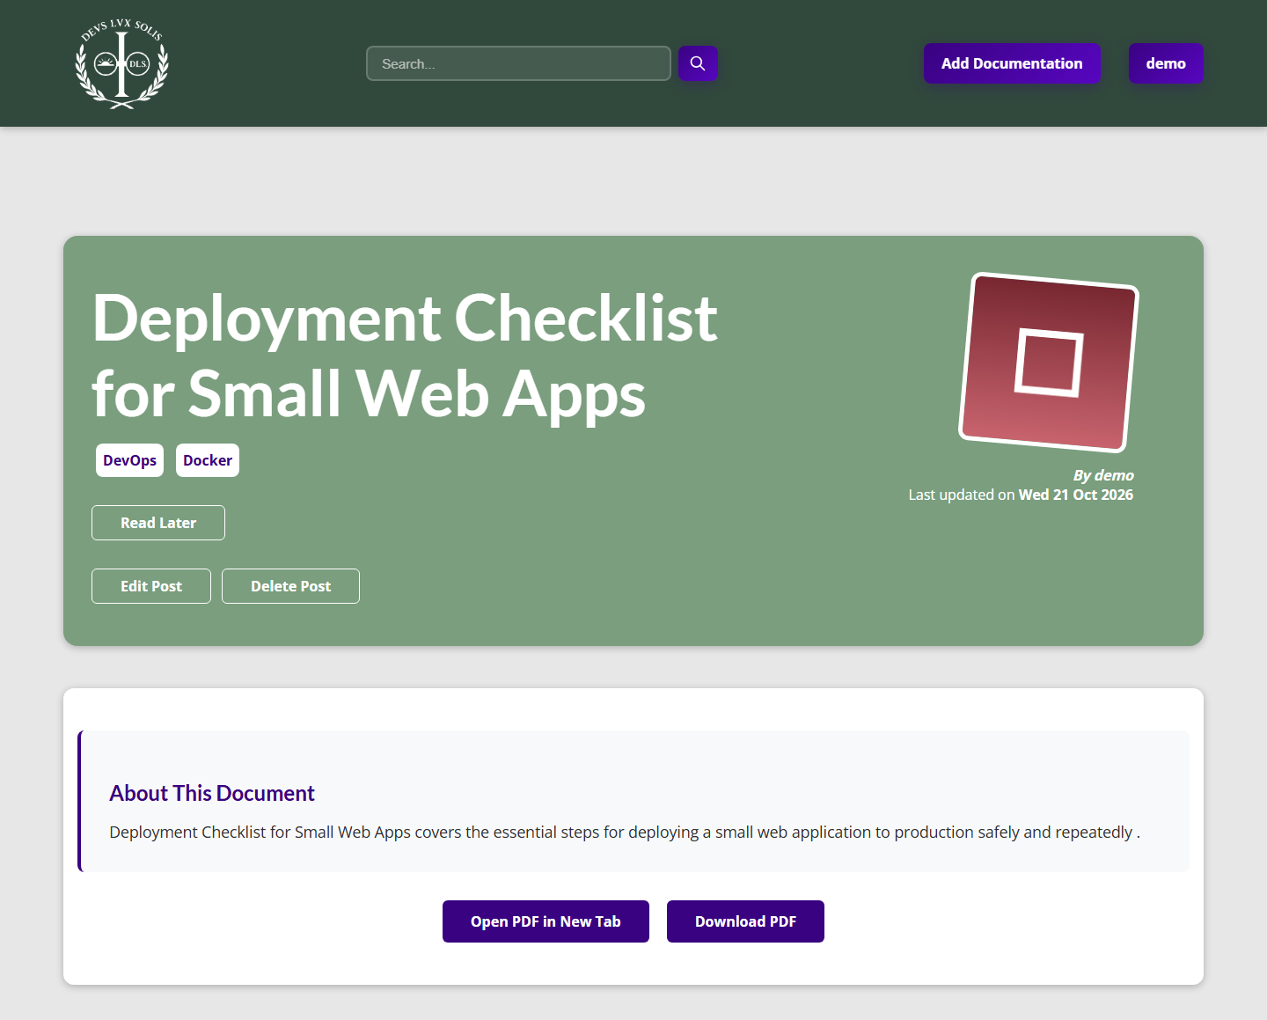1267x1020 pixels.
Task: Click the tilted square document thumbnail
Action: point(1049,362)
